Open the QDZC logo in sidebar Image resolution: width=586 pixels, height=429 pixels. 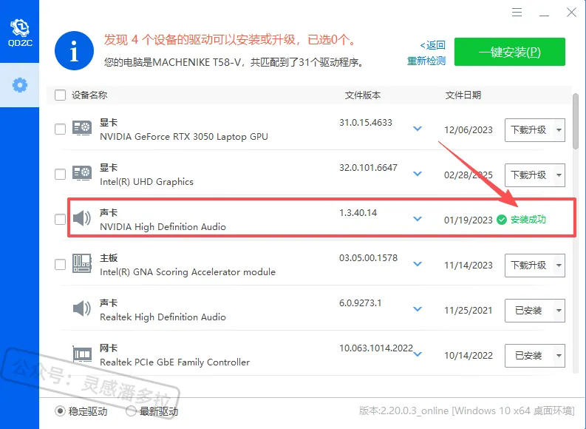click(20, 33)
